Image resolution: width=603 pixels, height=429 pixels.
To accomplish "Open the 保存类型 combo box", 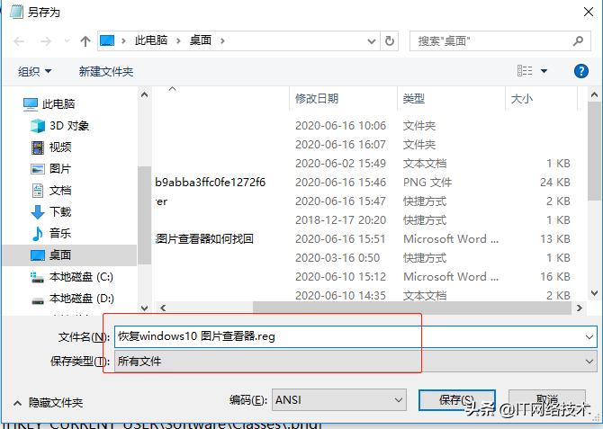I will (x=355, y=362).
